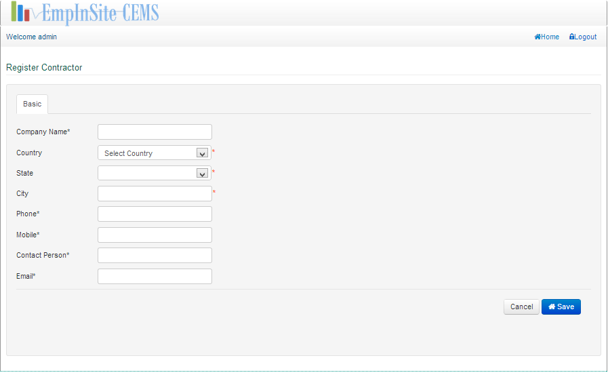Click the Welcome admin text

tap(31, 37)
